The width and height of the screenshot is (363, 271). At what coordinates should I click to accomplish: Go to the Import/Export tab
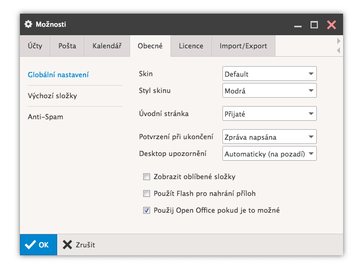243,46
